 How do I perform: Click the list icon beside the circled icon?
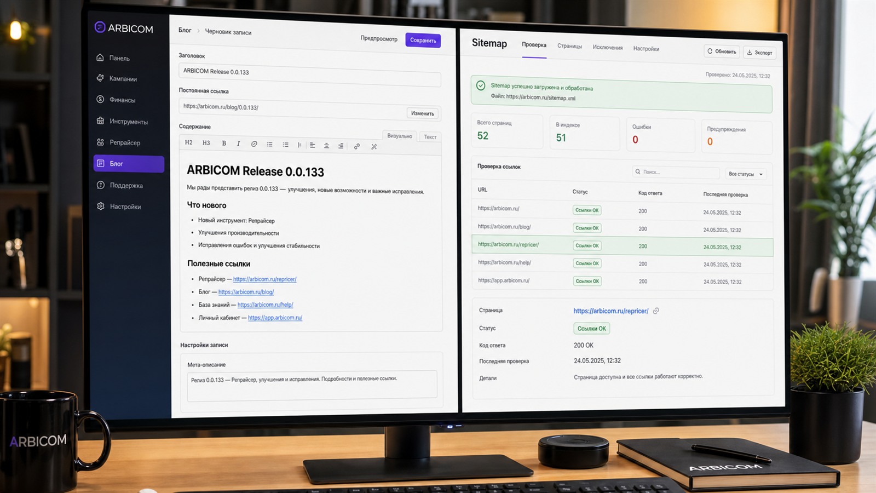click(x=269, y=144)
